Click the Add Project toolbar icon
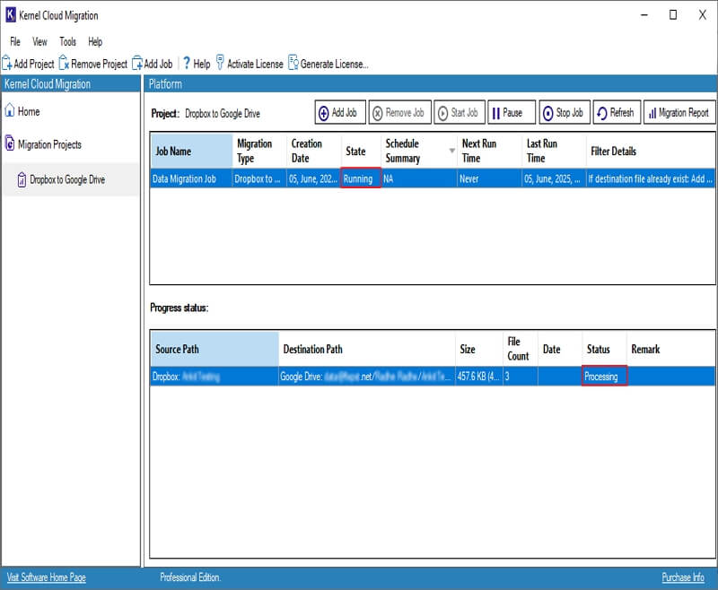The image size is (718, 590). [x=7, y=63]
